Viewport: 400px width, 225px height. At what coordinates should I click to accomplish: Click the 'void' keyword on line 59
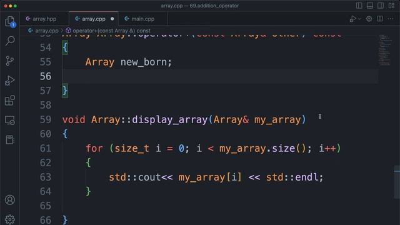[x=74, y=119]
